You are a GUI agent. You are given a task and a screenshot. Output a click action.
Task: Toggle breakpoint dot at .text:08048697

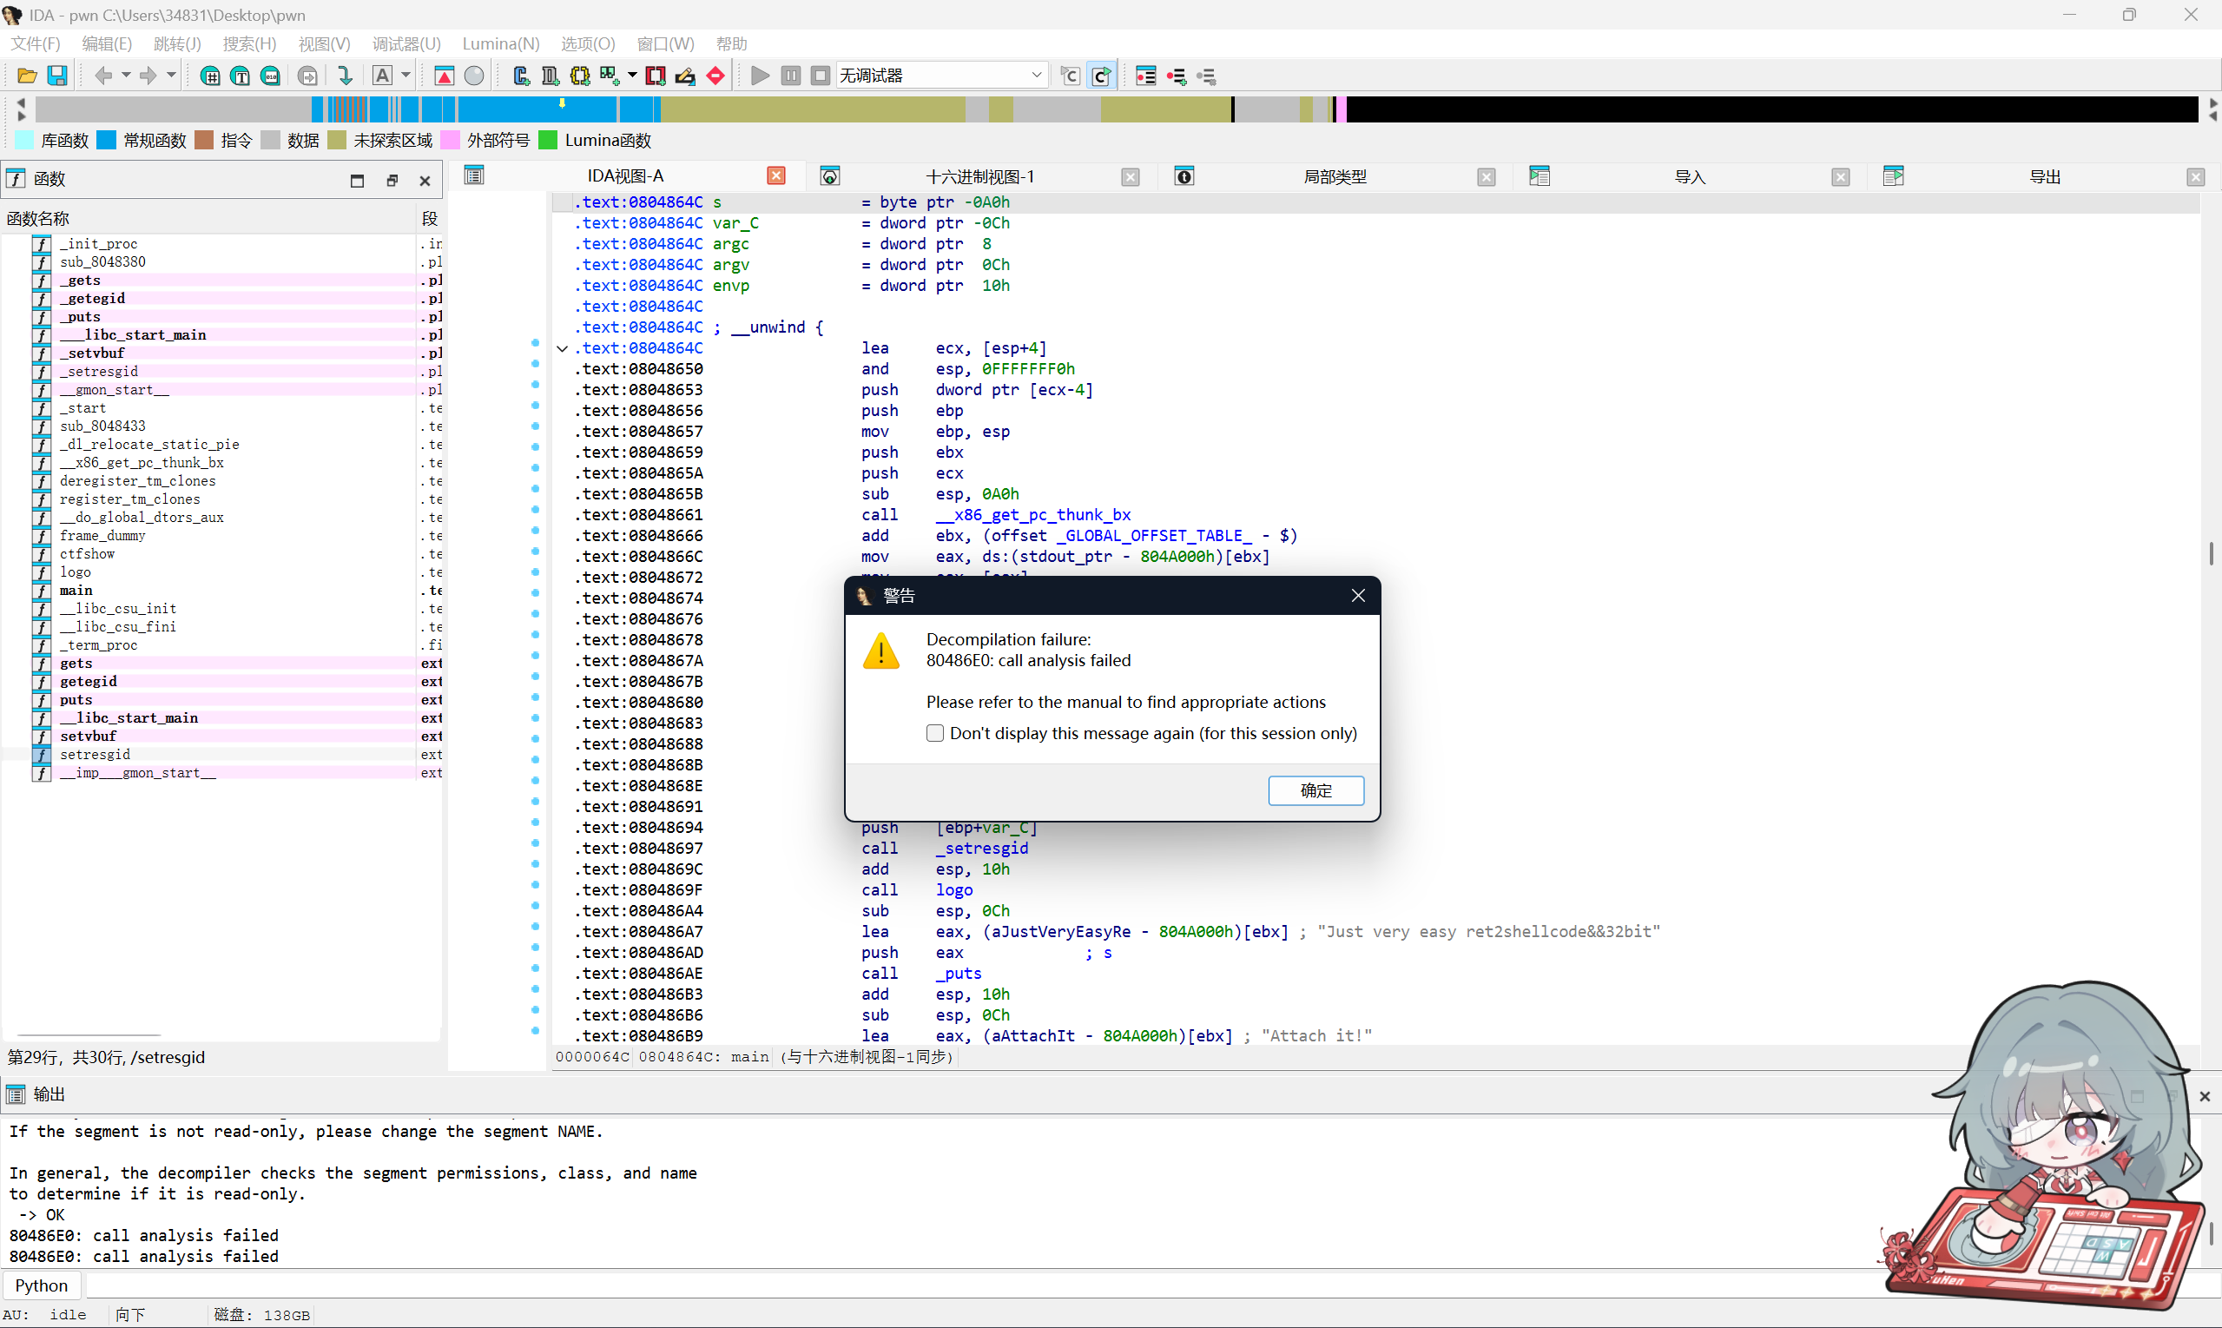click(x=535, y=843)
